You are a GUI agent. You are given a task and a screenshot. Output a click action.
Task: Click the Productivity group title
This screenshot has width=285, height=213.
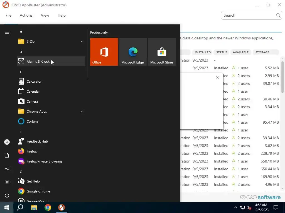[x=99, y=32]
